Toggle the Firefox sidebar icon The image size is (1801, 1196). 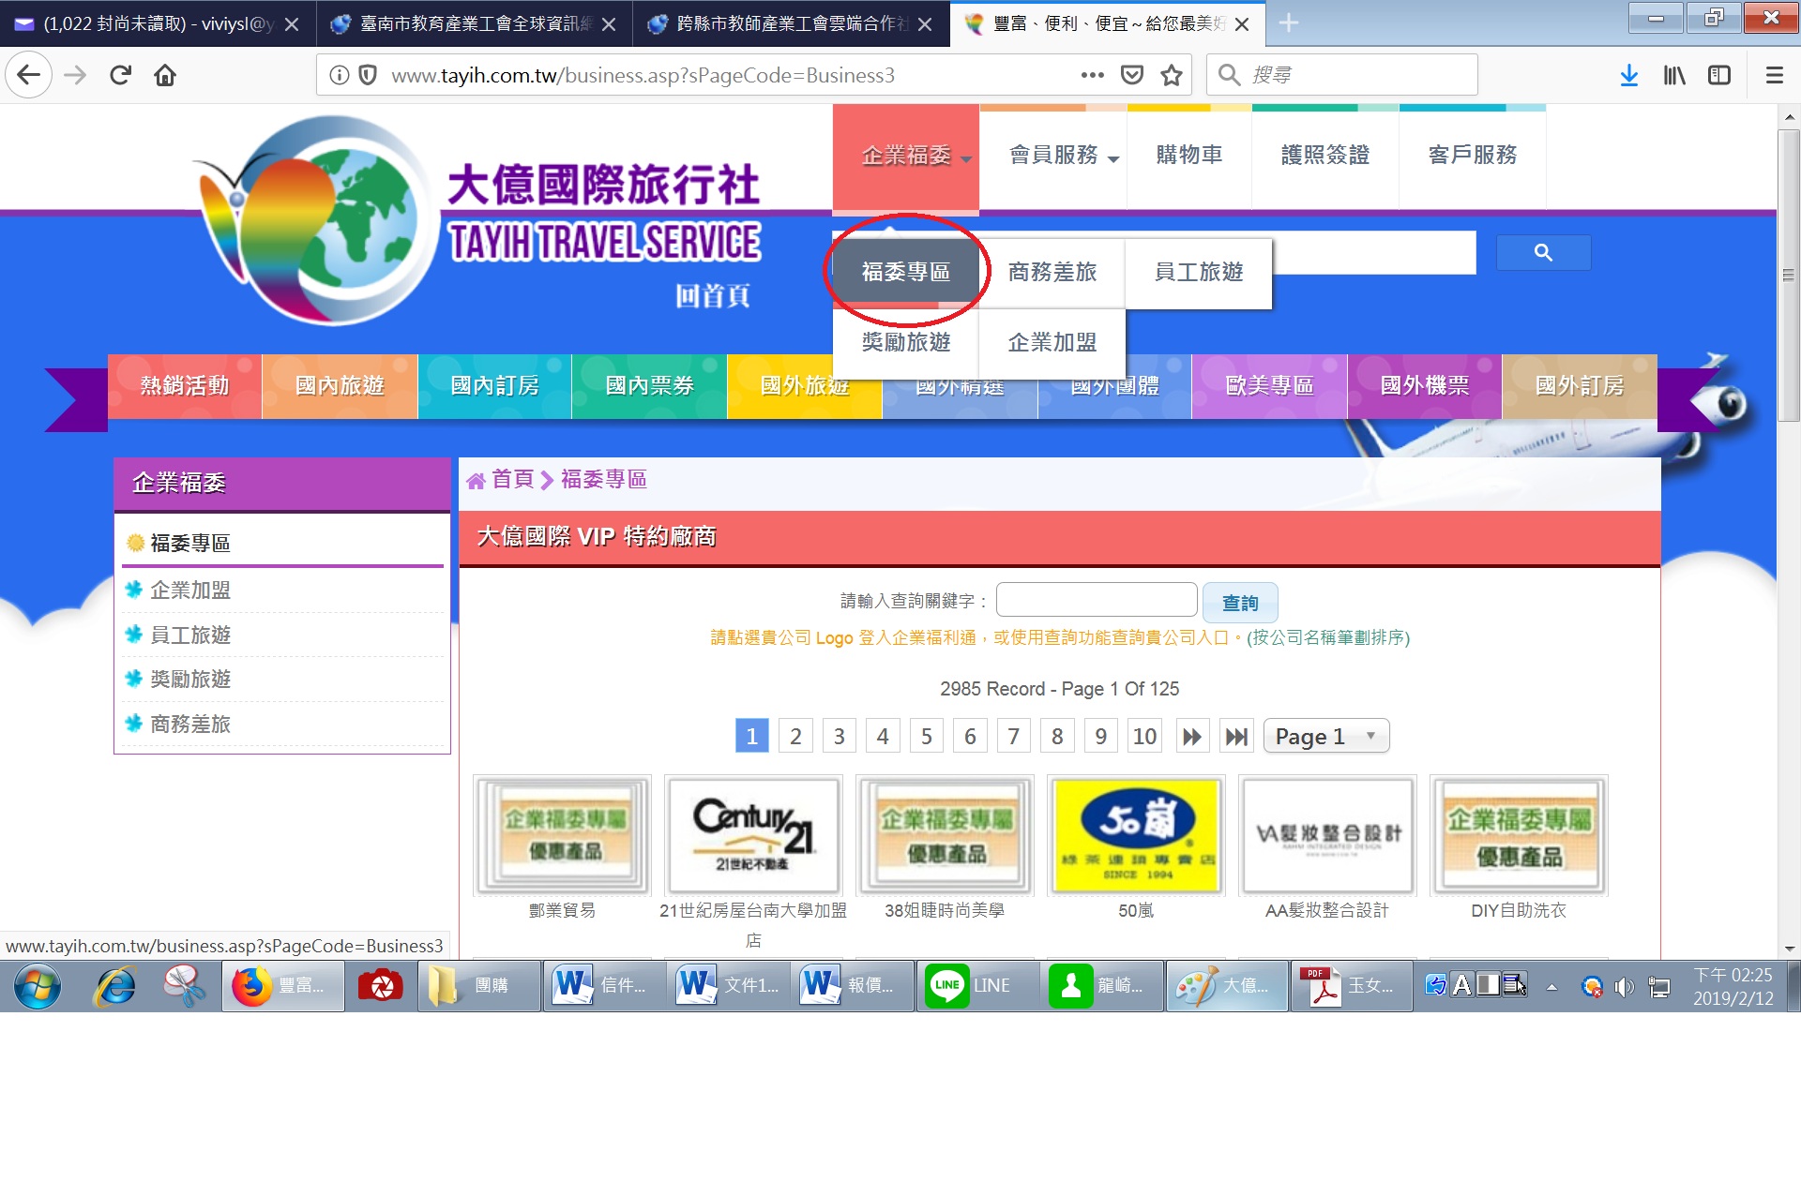[x=1719, y=75]
